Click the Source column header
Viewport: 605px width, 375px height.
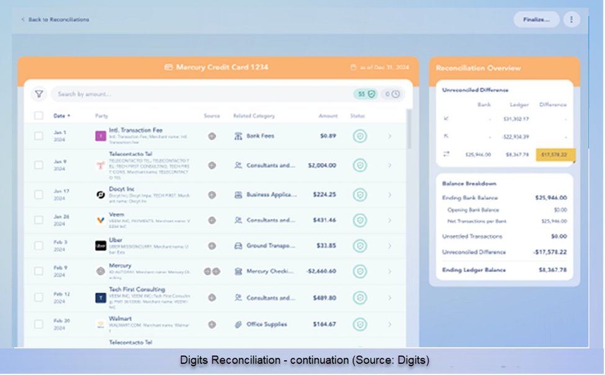212,116
